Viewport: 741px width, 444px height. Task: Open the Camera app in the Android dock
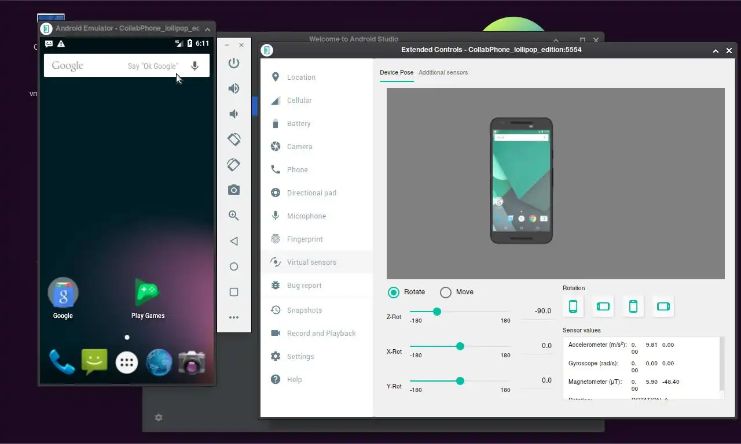[192, 362]
